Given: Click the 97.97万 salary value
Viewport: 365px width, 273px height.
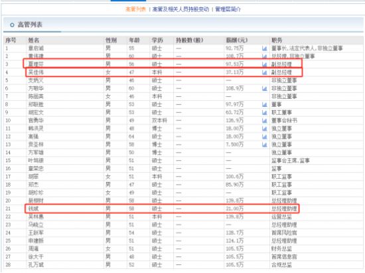Looking at the screenshot, I should tap(234, 104).
